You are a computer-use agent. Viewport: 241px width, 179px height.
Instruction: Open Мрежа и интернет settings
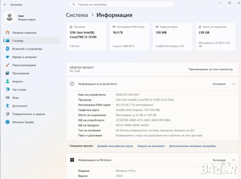[32, 57]
